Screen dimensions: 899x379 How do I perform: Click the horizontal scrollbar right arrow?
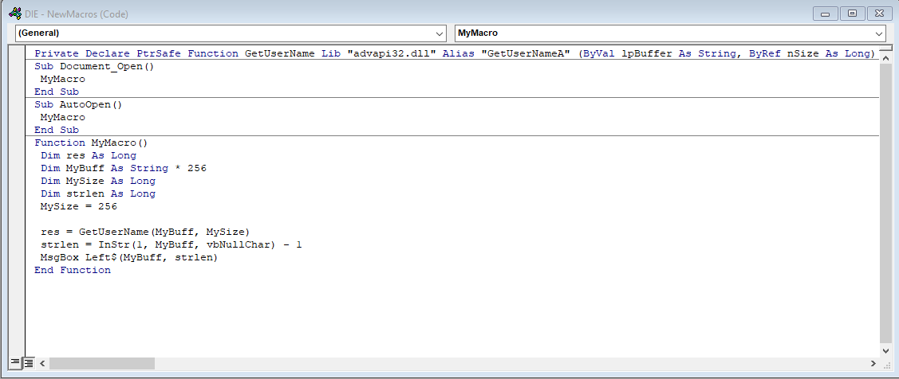[873, 363]
